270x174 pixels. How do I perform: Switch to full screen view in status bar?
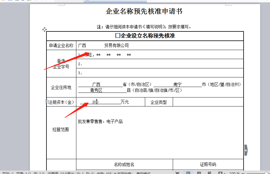pyautogui.click(x=177, y=173)
